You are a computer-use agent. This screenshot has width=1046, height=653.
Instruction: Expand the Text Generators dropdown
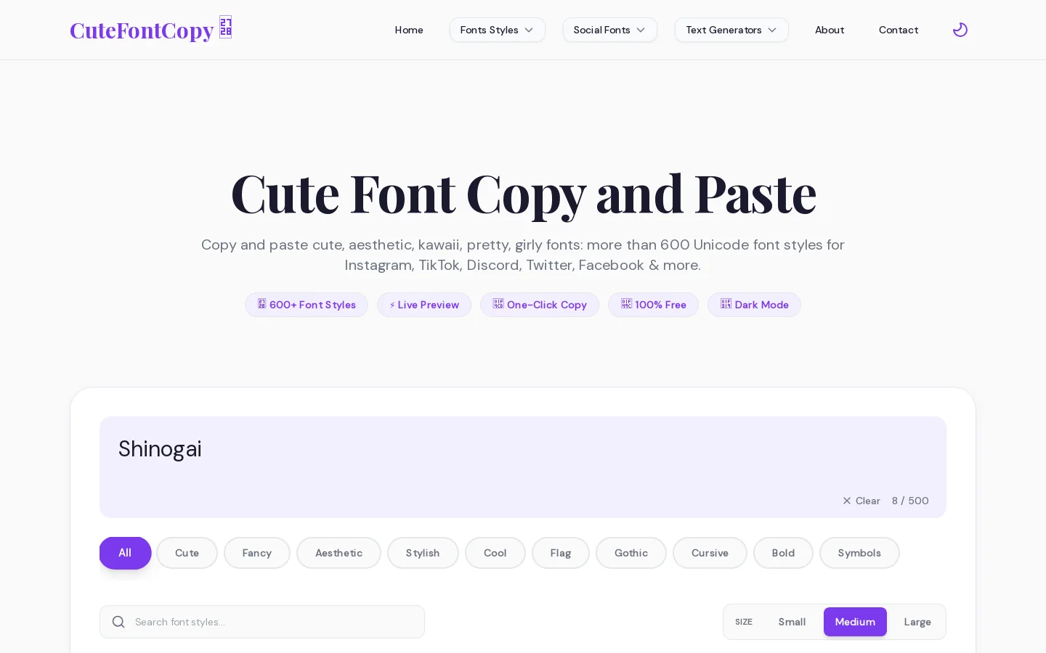click(731, 30)
